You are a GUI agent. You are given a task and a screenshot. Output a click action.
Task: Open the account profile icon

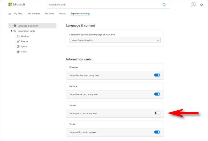[x=193, y=5]
